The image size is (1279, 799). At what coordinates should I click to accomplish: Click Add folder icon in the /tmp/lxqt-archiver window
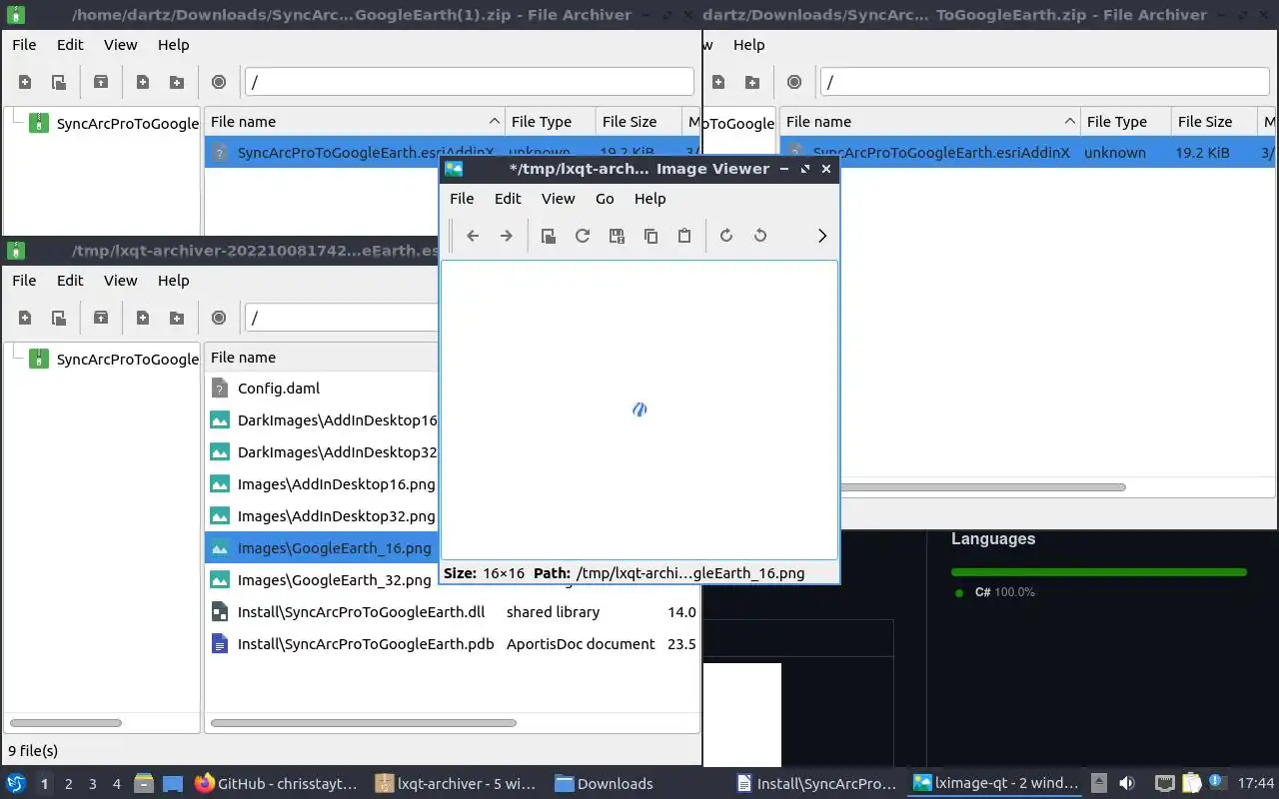click(177, 318)
